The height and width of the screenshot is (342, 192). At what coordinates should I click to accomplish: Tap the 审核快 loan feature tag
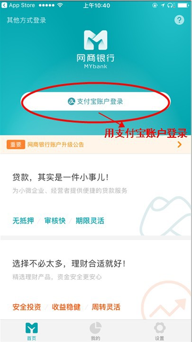point(55,221)
